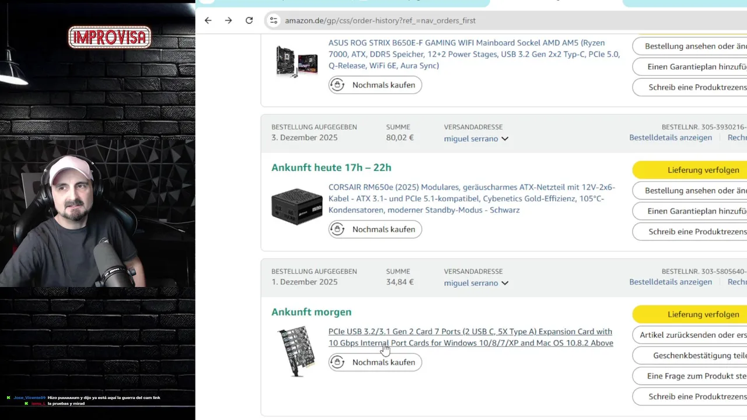Image resolution: width=747 pixels, height=420 pixels.
Task: Click the 'Ankunft heute 17h – 22h' status text
Action: (331, 167)
